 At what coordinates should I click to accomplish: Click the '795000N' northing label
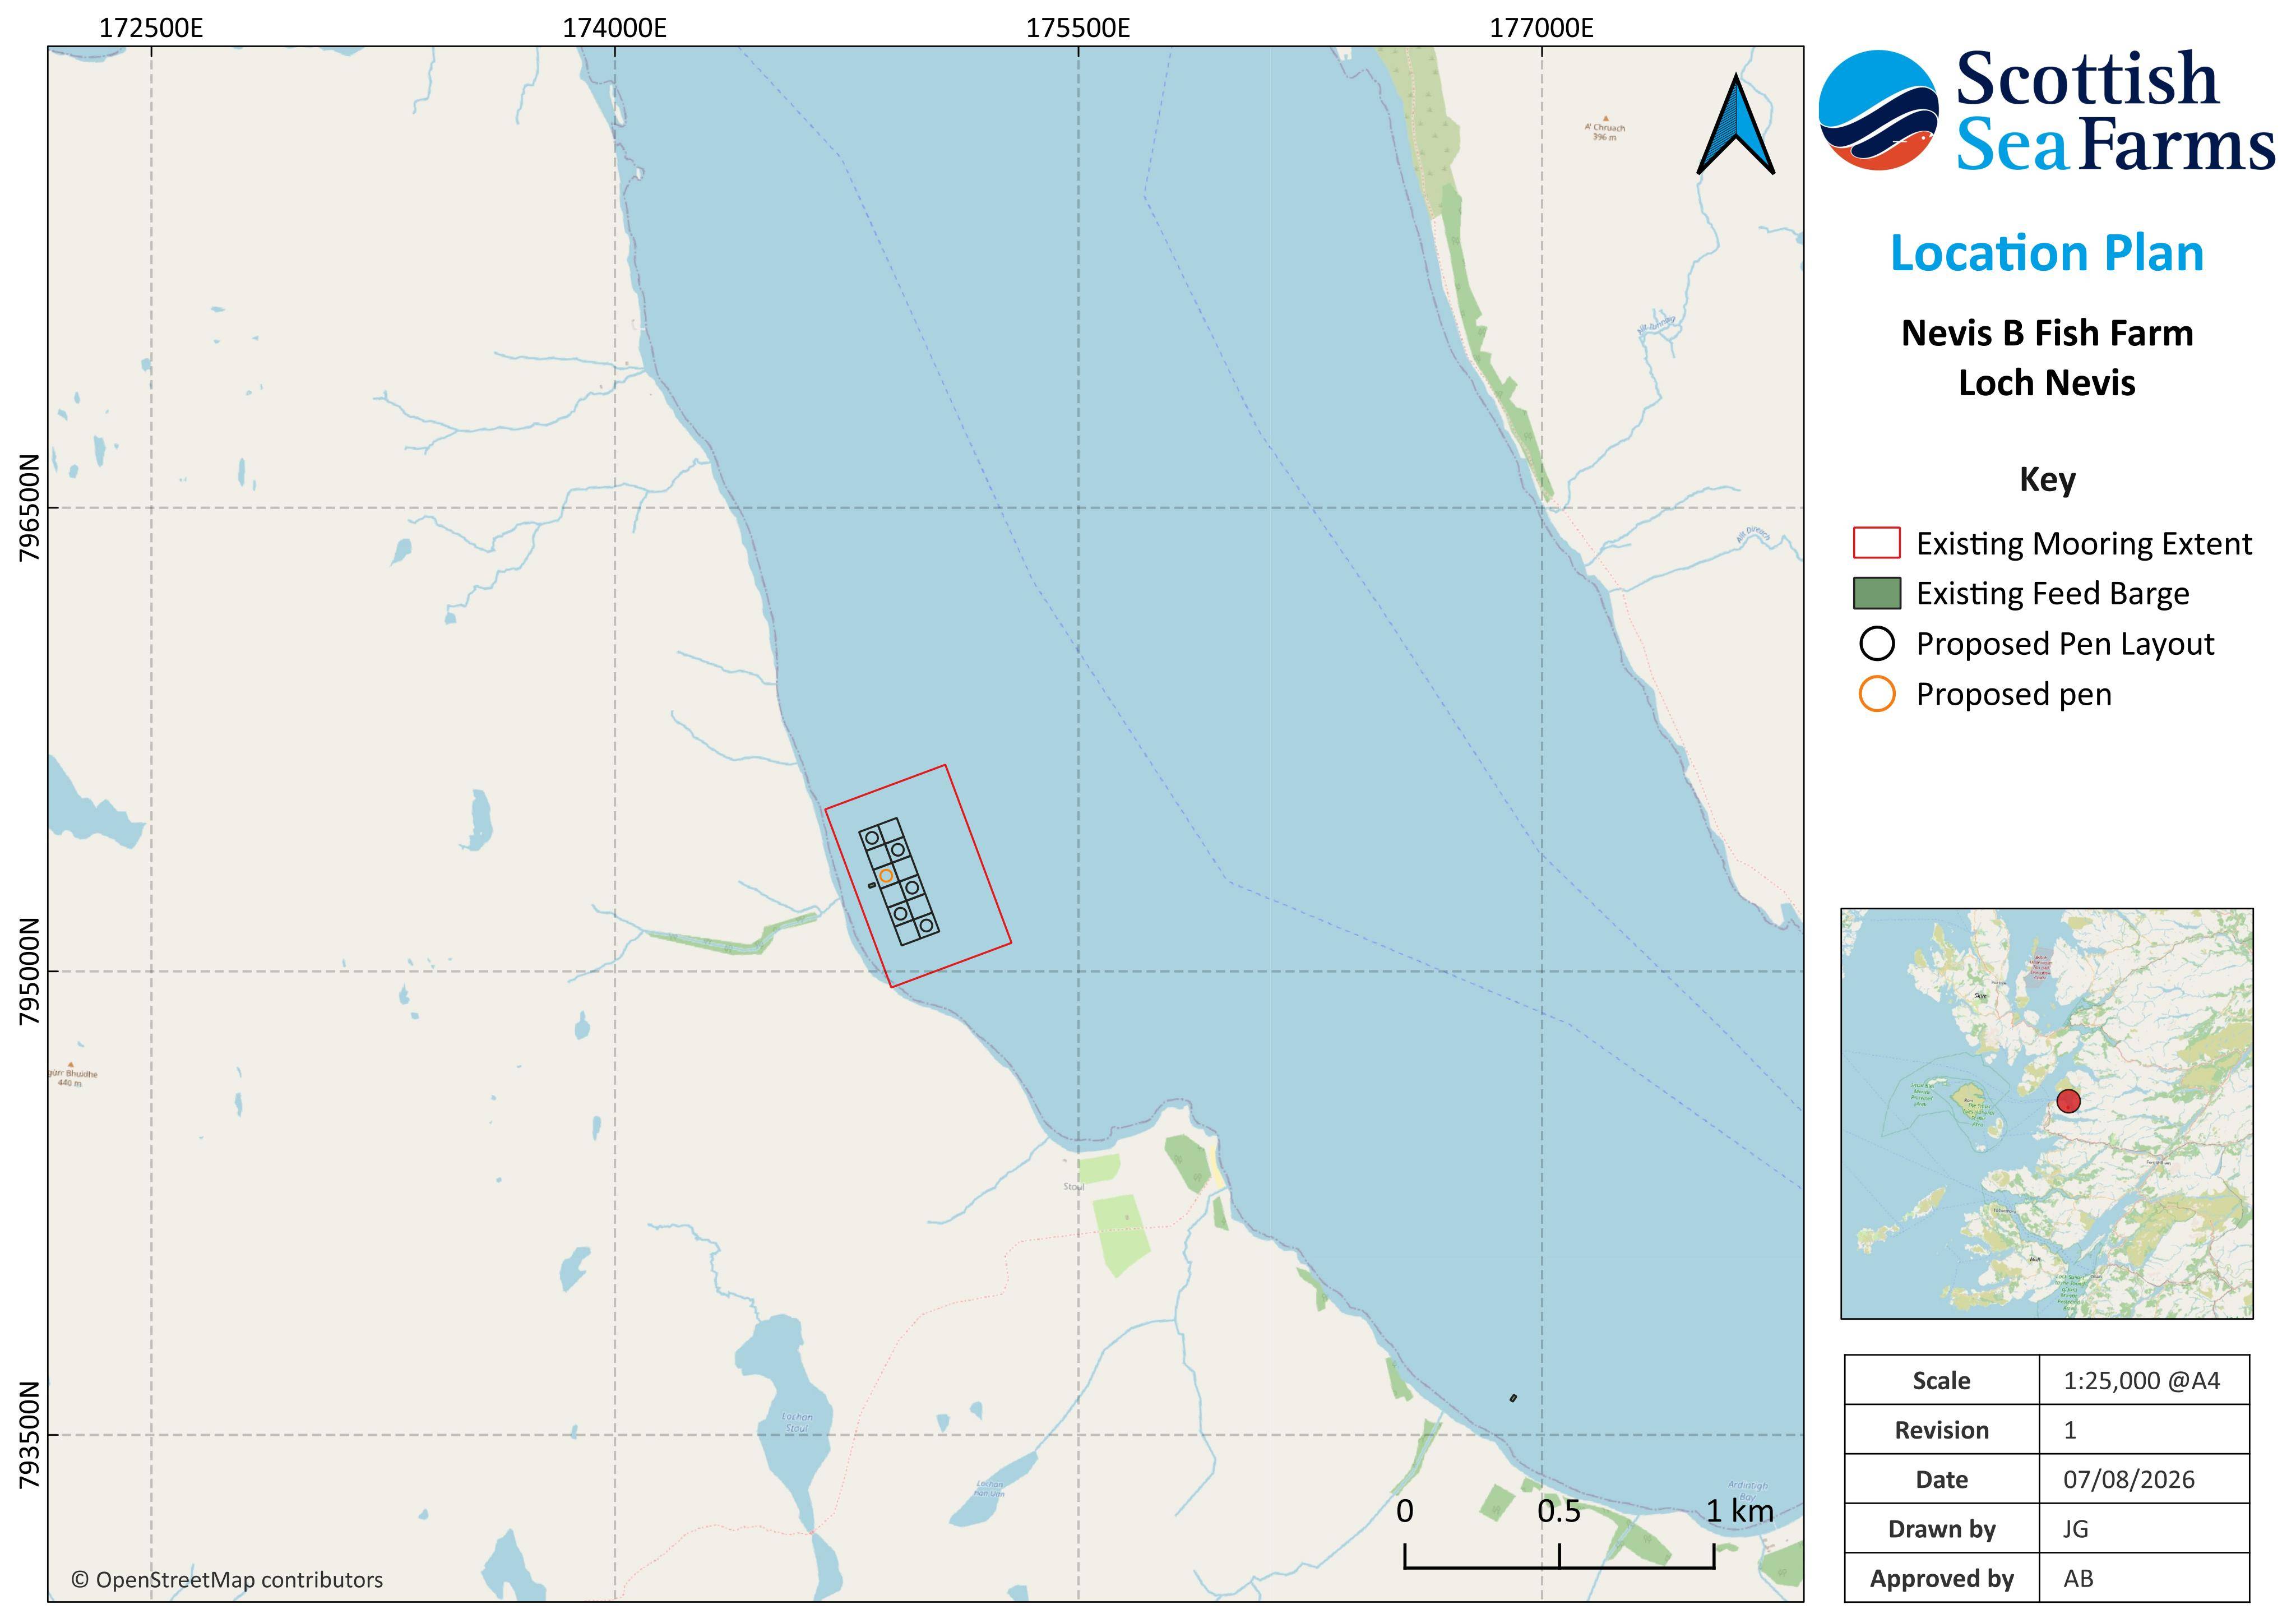29,971
